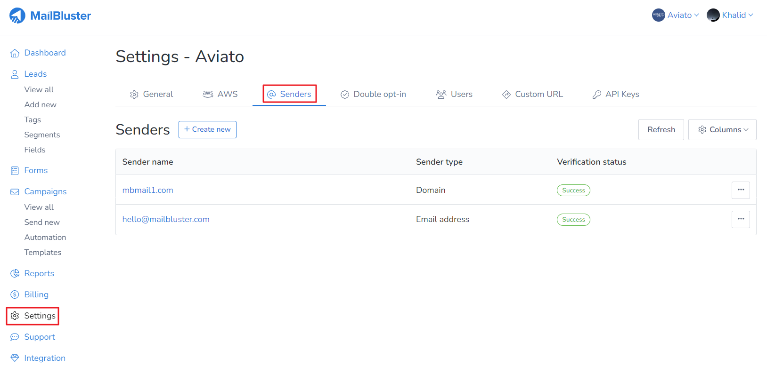Open actions menu for mbmail1.com row

pyautogui.click(x=741, y=190)
